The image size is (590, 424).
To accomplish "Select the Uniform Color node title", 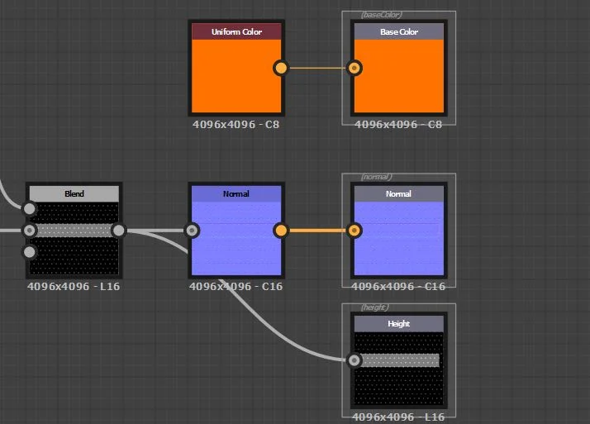I will click(236, 31).
